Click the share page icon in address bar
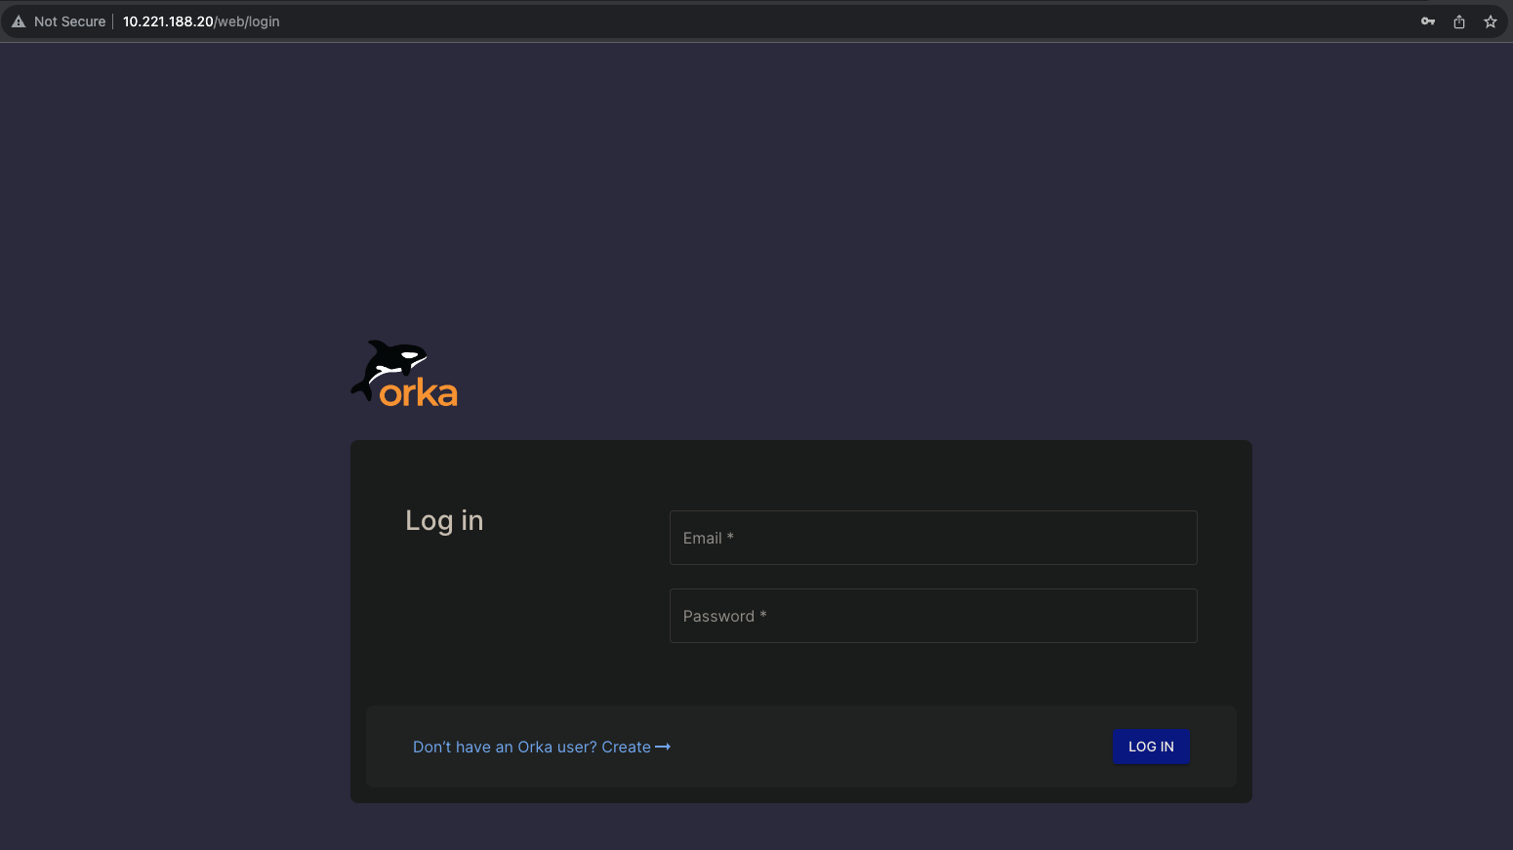Viewport: 1513px width, 850px height. pos(1459,21)
